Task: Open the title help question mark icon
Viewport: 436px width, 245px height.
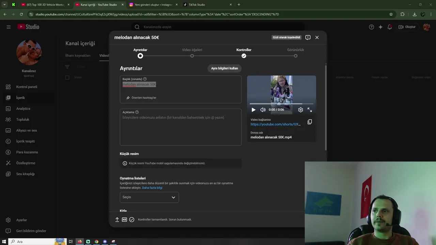Action: click(145, 79)
